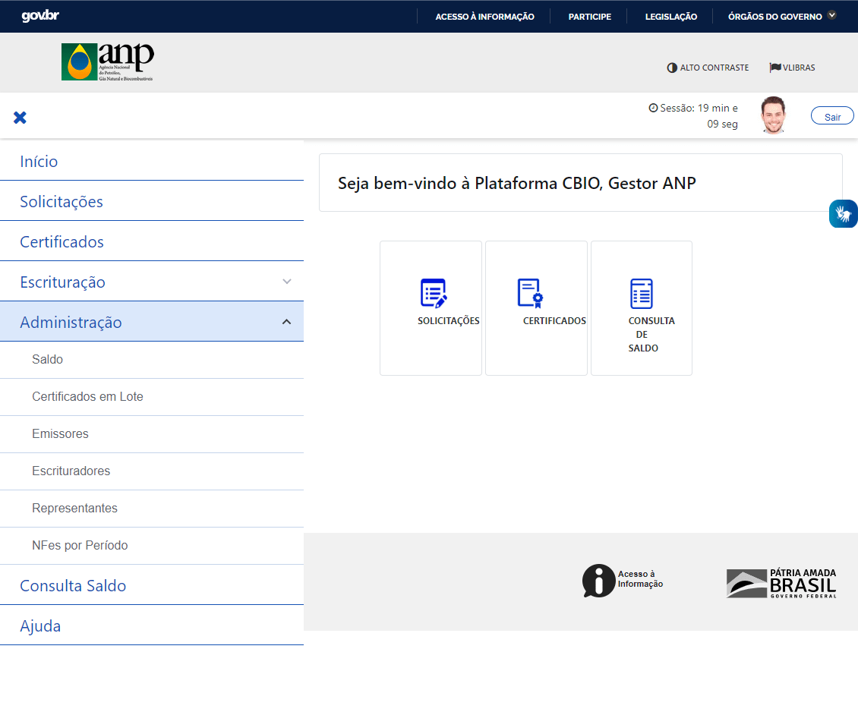Go to NFes por Período
This screenshot has height=712, width=858.
pos(80,546)
